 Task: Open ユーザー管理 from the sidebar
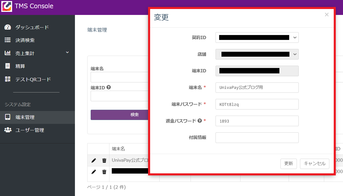[30, 130]
